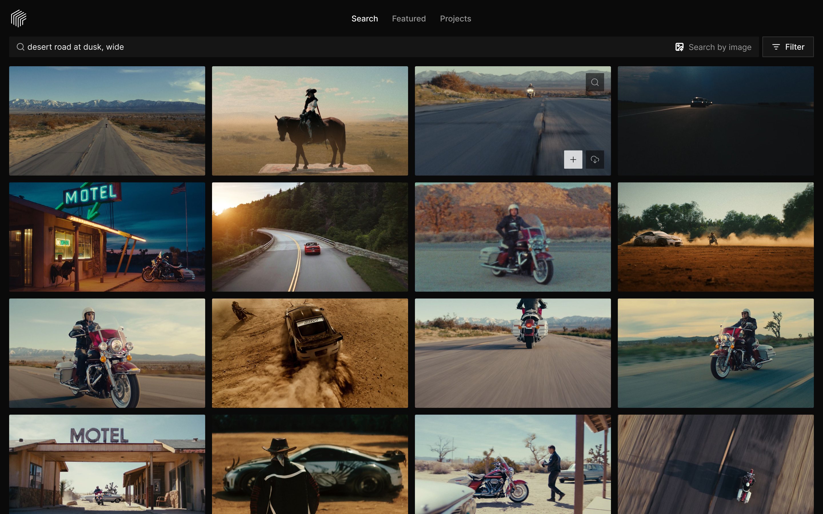The width and height of the screenshot is (823, 514).
Task: Open the red car on curved forest road thumbnail
Action: [310, 237]
